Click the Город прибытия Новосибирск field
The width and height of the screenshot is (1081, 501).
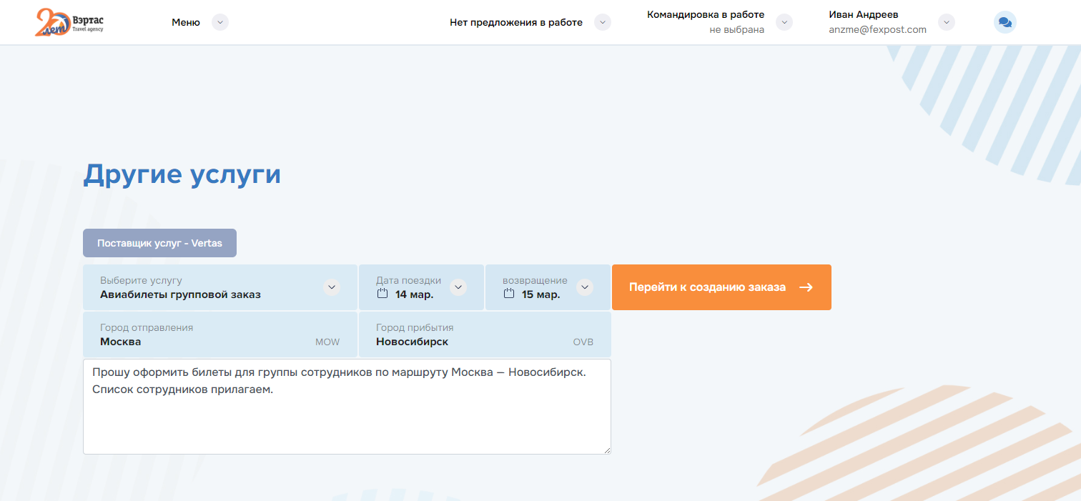point(485,334)
